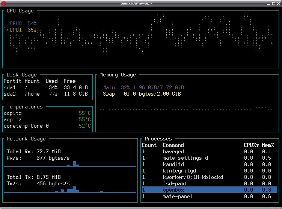282x209 pixels.
Task: Click the Temperatures panel title
Action: (25, 107)
